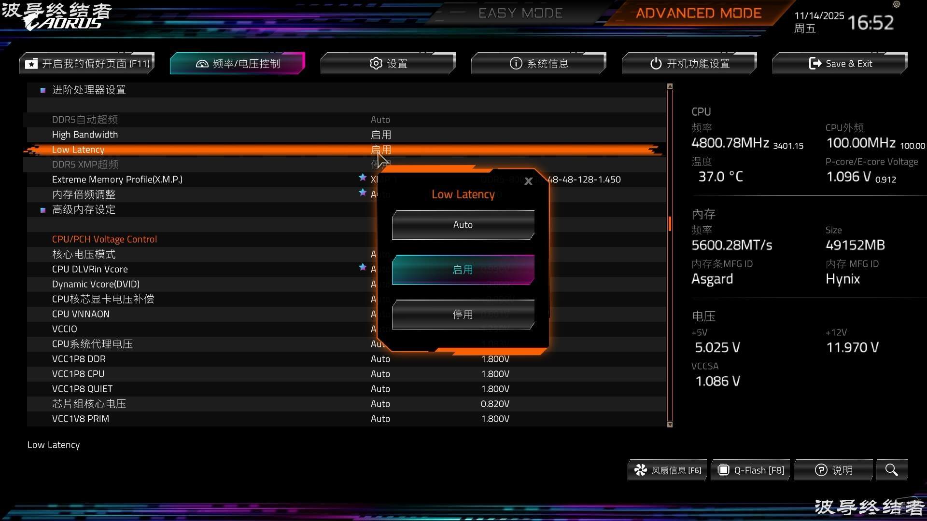Viewport: 927px width, 521px height.
Task: Switch to 系统信息 tab
Action: 538,64
